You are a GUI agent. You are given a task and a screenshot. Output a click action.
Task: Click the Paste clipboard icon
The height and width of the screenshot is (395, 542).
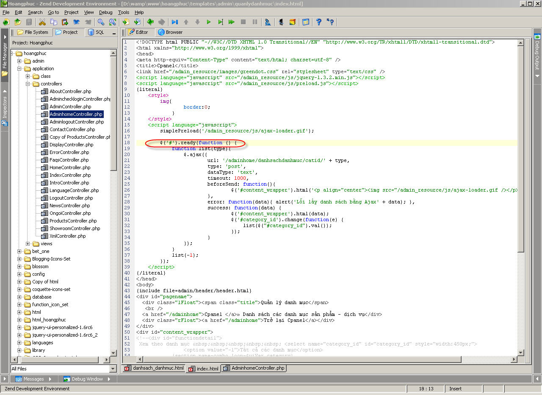(x=65, y=22)
